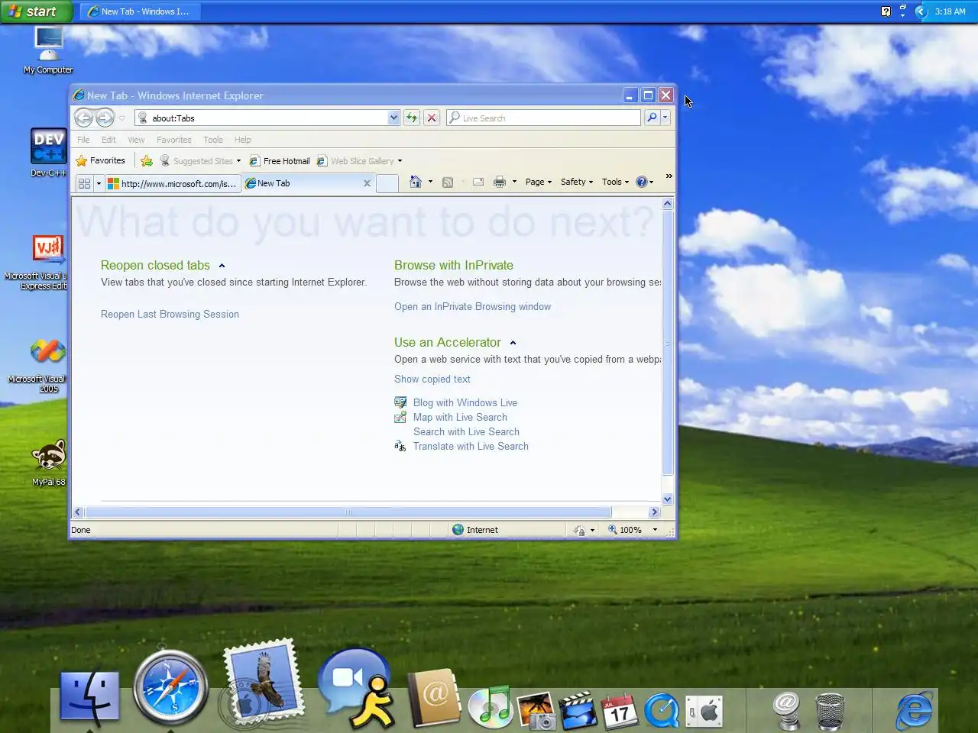Switch to the microsoft.com tab
Image resolution: width=978 pixels, height=733 pixels.
point(173,183)
